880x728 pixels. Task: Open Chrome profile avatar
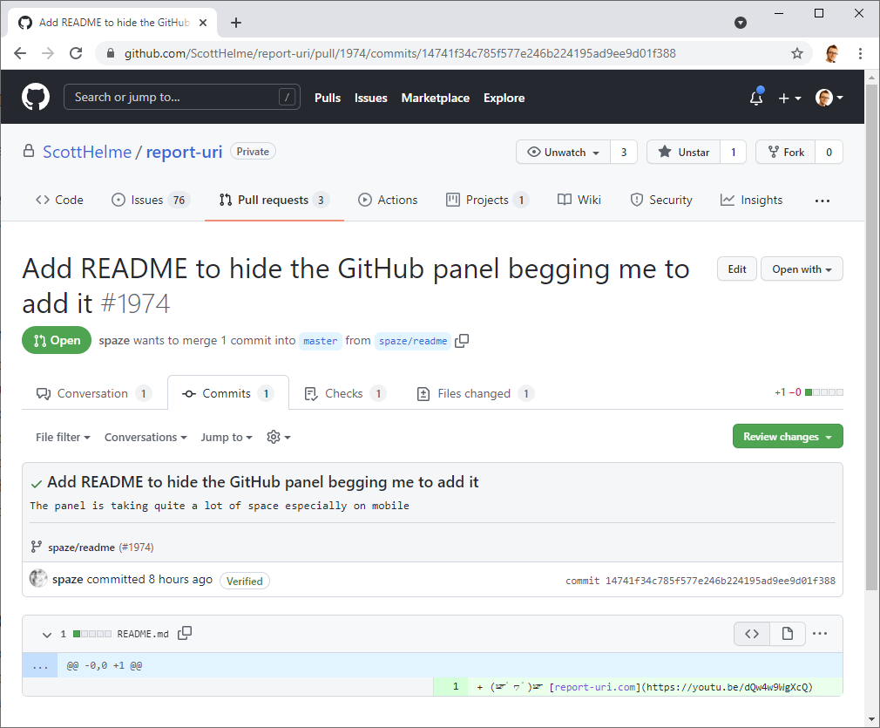(x=832, y=53)
